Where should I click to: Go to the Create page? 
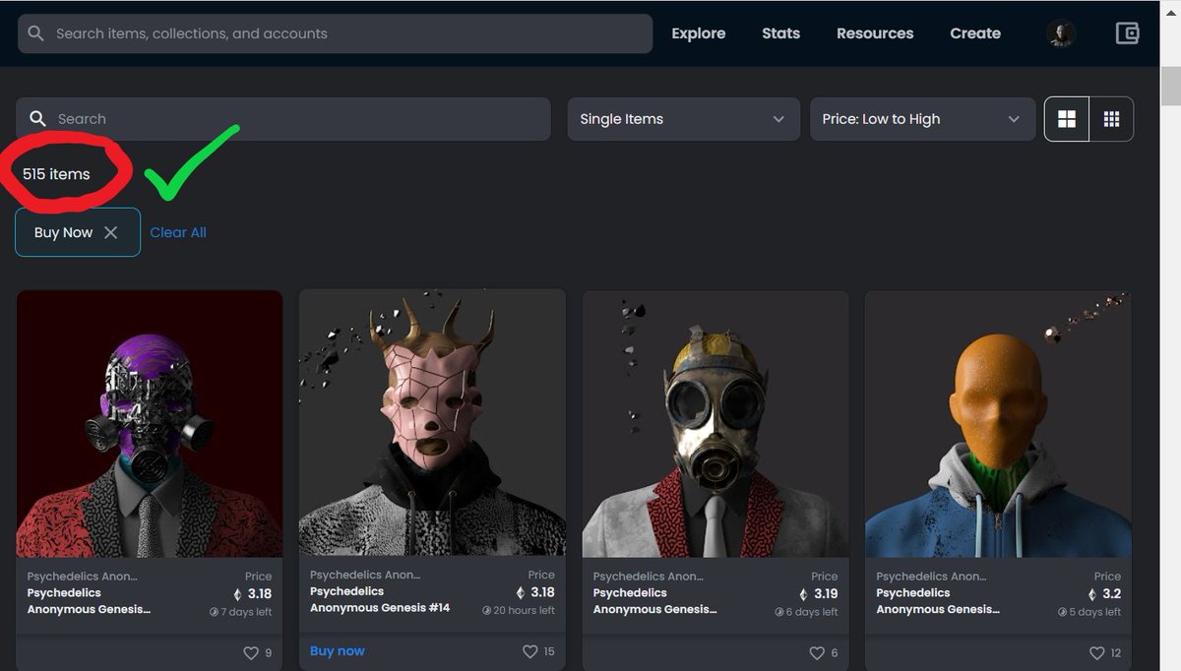tap(975, 33)
